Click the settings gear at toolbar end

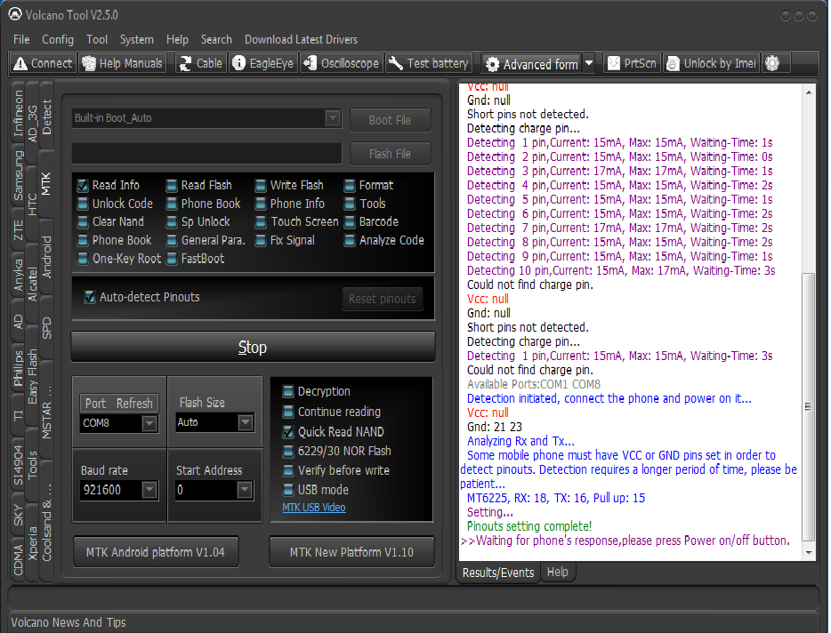(x=772, y=63)
